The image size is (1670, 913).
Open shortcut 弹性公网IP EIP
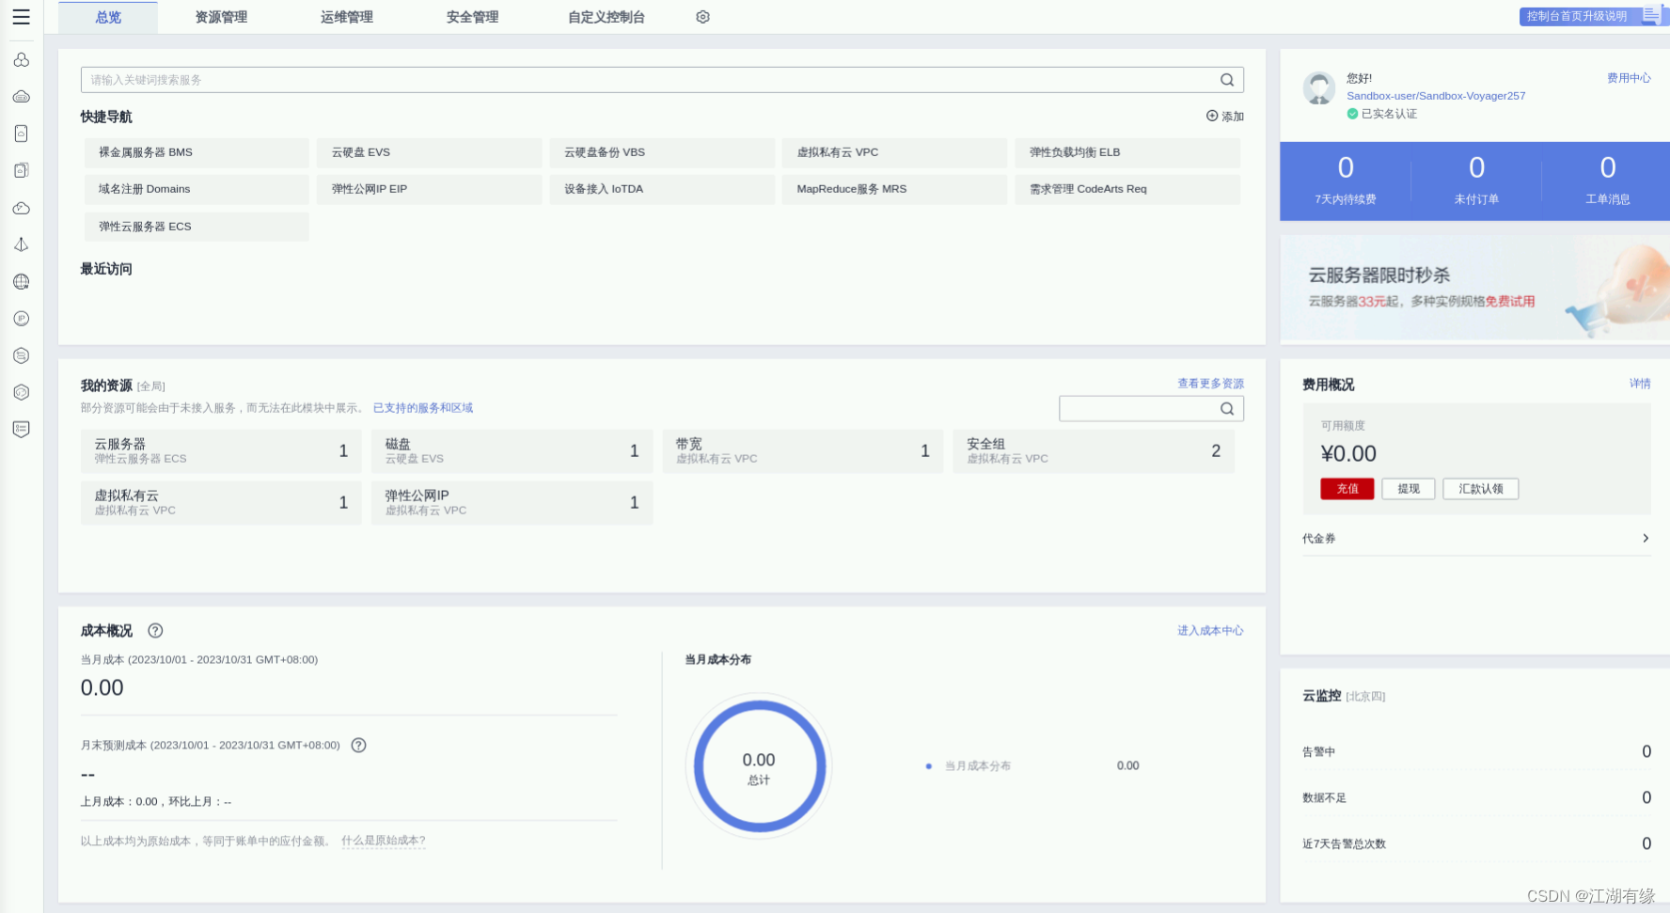pyautogui.click(x=430, y=189)
